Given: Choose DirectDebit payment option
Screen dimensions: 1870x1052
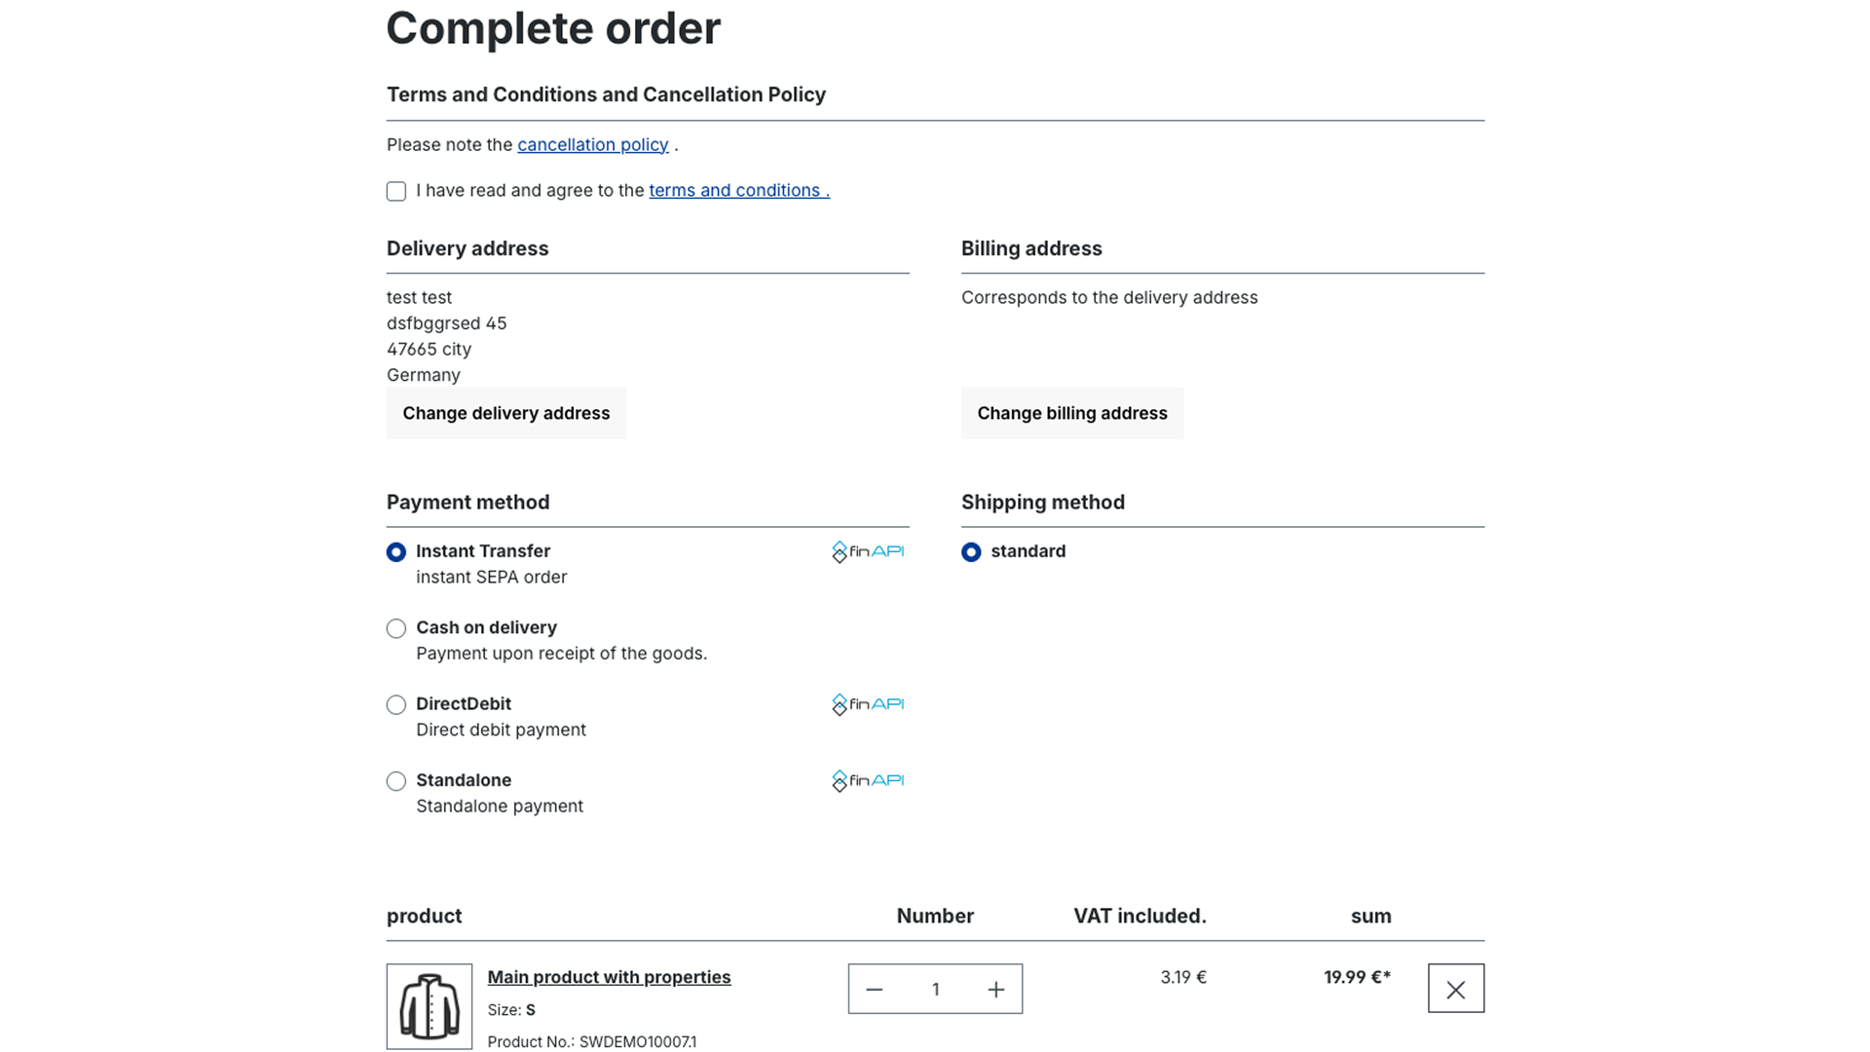Looking at the screenshot, I should 396,704.
